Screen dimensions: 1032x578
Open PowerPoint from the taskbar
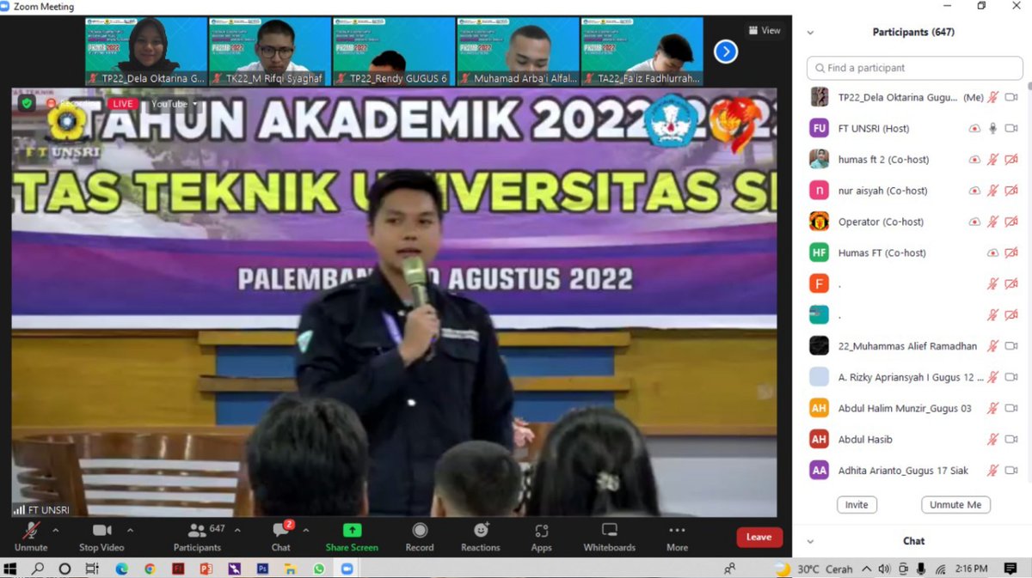pos(206,569)
